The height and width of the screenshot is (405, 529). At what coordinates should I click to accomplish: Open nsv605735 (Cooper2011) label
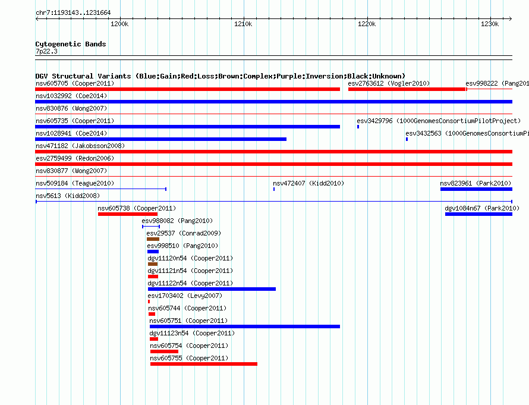(75, 121)
